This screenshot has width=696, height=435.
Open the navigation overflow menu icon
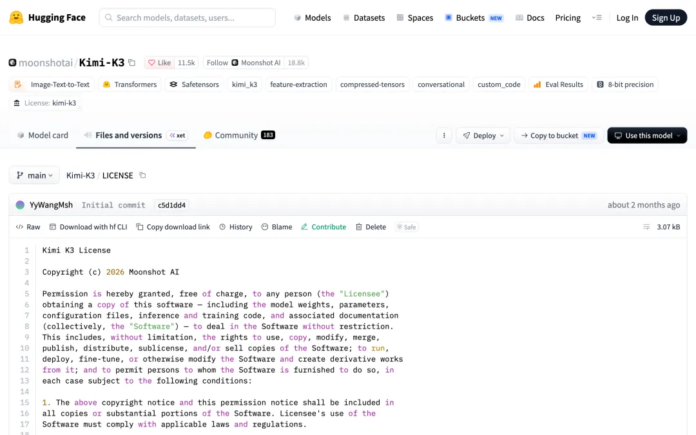coord(597,18)
